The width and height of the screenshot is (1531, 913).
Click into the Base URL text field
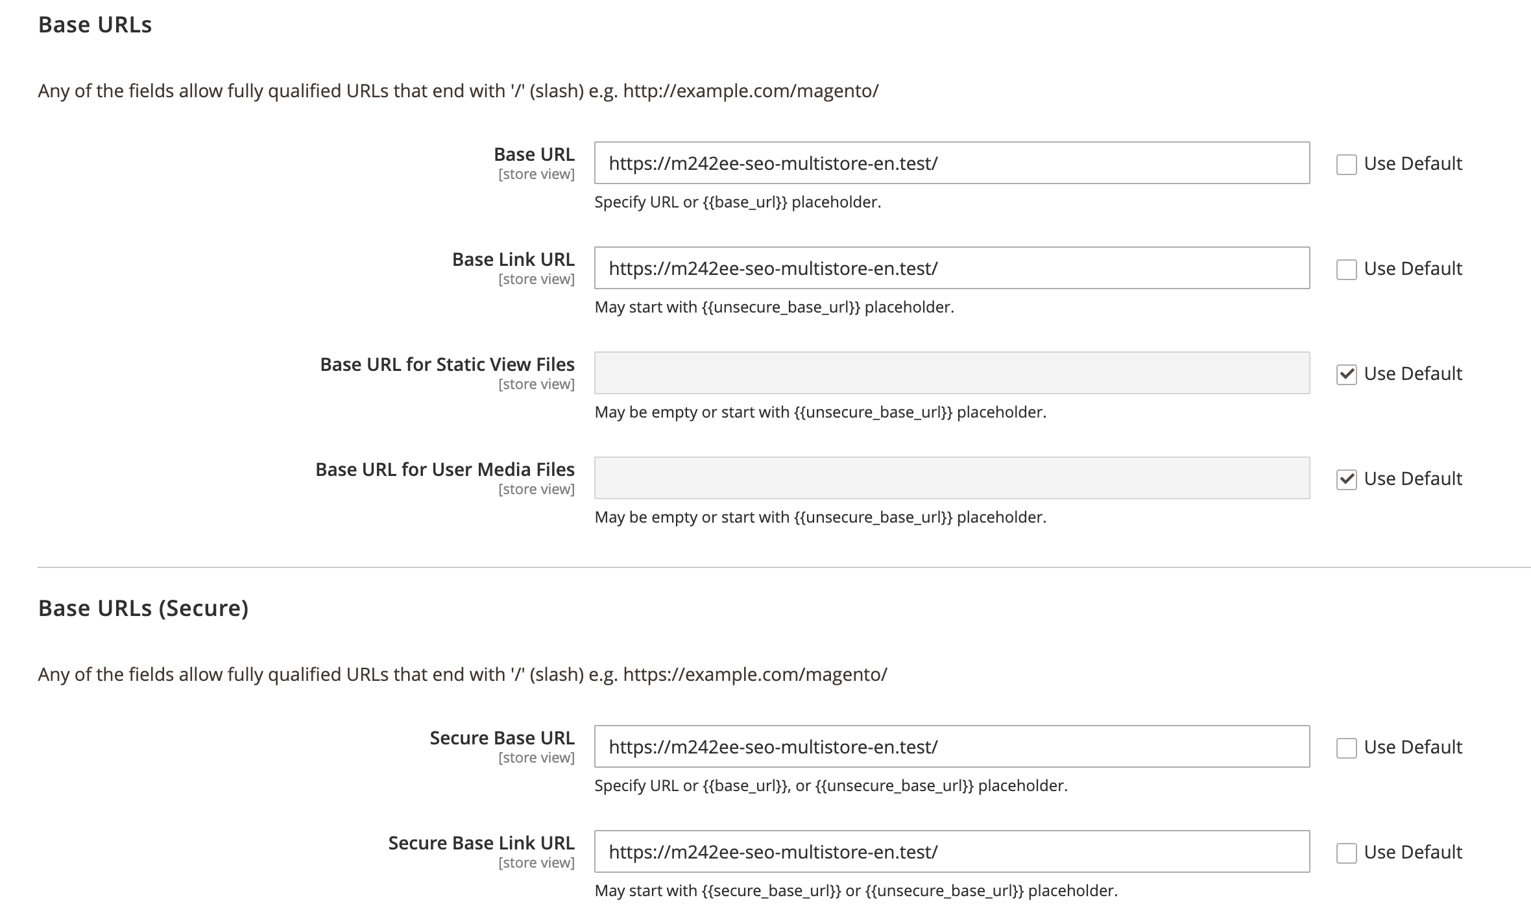pyautogui.click(x=951, y=163)
